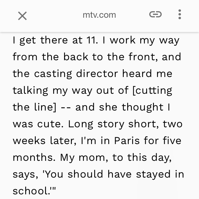Screen dimensions: 199x199
Task: Click the word "mom," in the paragraph
Action: coord(93,158)
